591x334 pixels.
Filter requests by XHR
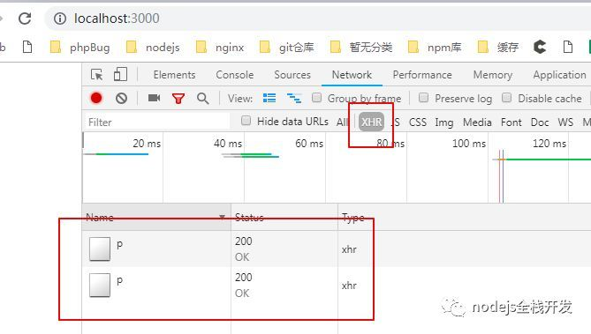pyautogui.click(x=371, y=122)
